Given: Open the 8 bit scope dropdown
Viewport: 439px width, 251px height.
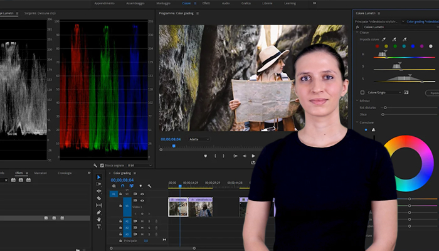Looking at the screenshot, I should coord(140,166).
